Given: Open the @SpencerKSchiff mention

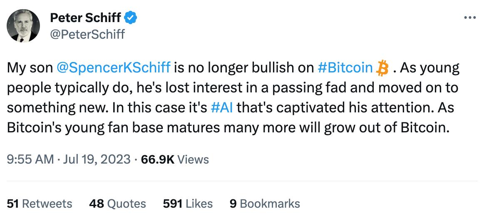Looking at the screenshot, I should point(113,68).
